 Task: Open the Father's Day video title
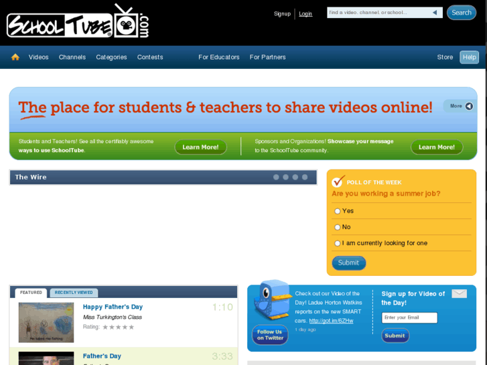[x=102, y=356]
